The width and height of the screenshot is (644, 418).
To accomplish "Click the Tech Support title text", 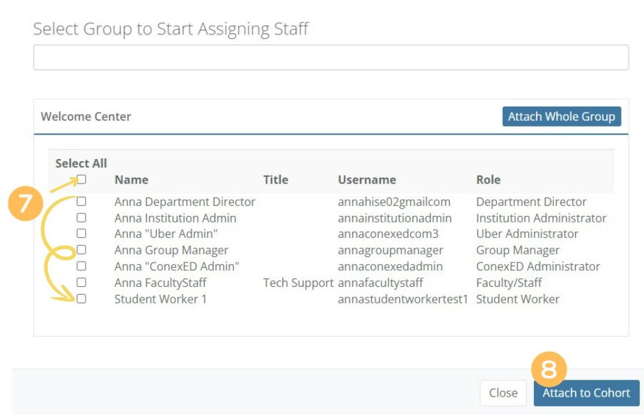I will point(298,283).
